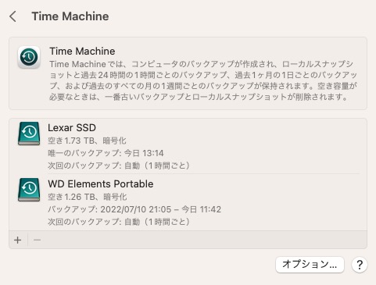Open help with the question mark button

coord(360,265)
